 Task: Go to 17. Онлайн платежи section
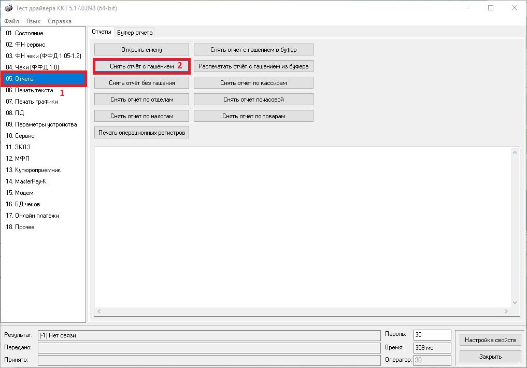pos(32,216)
